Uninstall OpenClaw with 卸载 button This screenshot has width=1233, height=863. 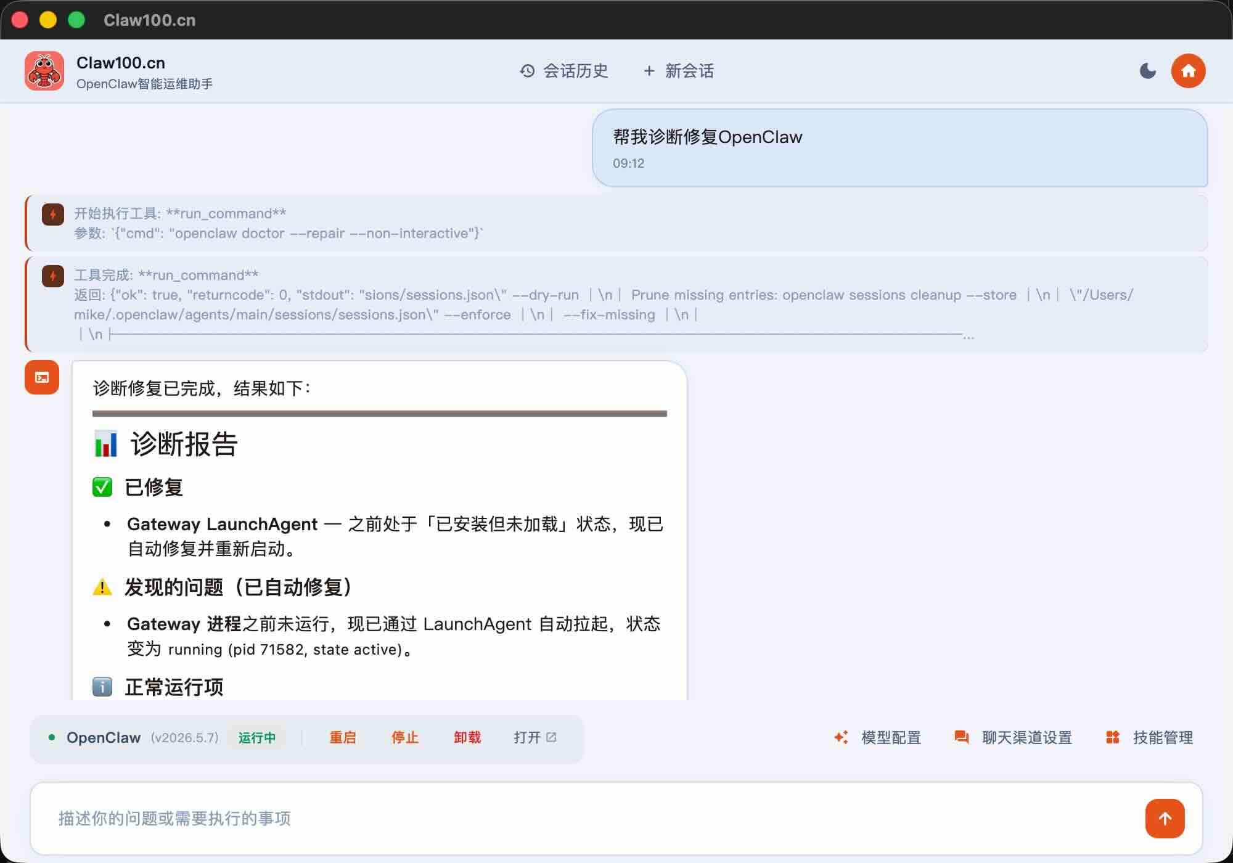(467, 738)
